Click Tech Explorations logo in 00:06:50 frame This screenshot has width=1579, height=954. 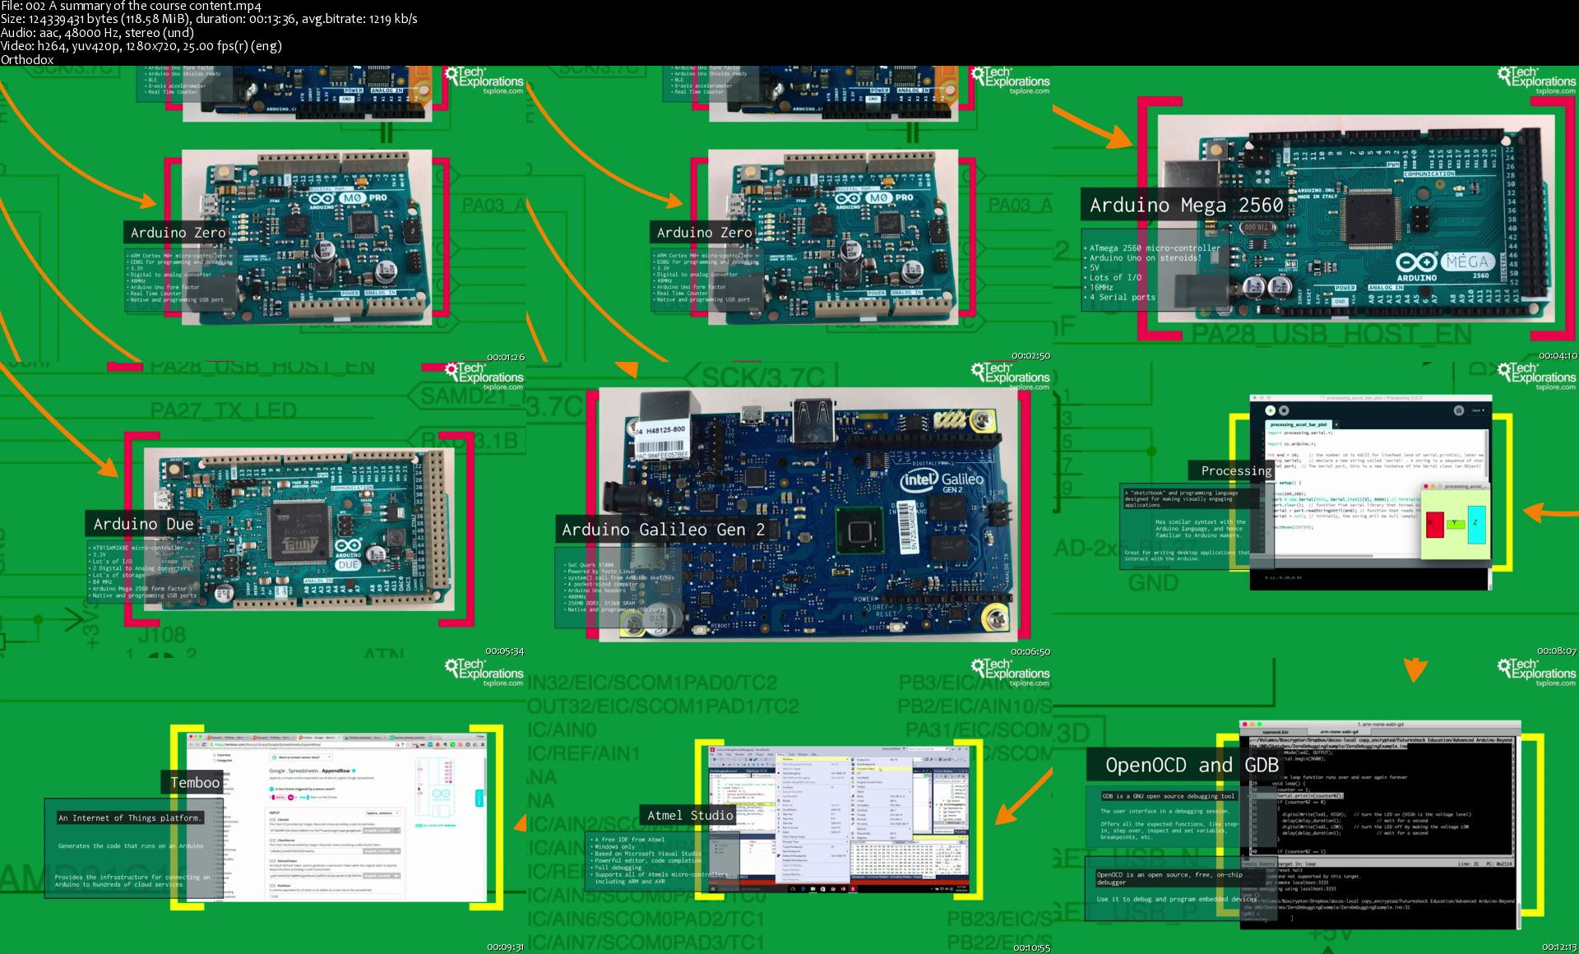(x=1011, y=377)
